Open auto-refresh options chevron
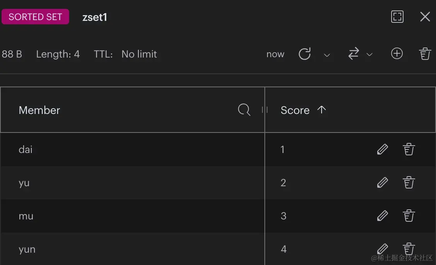The height and width of the screenshot is (265, 436). pos(327,55)
